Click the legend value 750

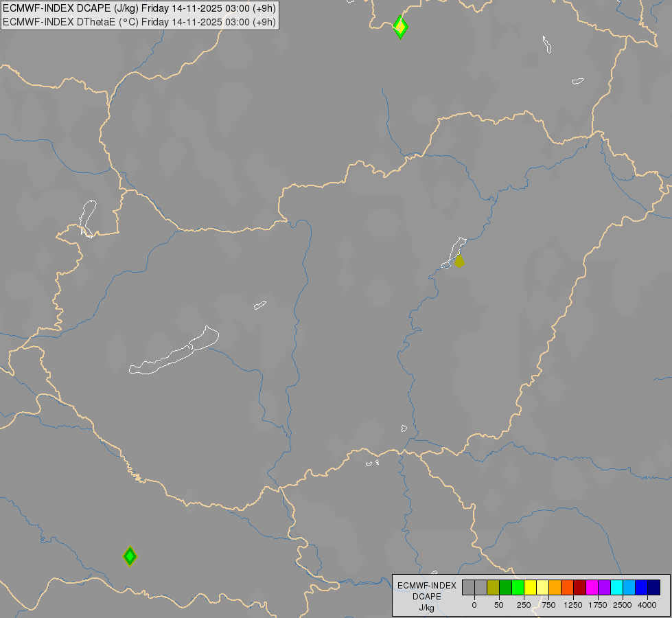tap(548, 605)
